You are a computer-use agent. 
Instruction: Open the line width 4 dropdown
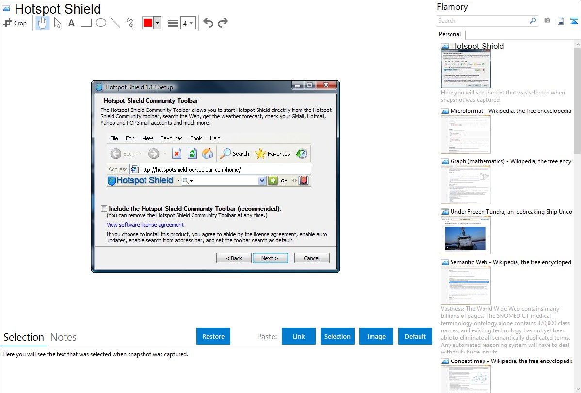188,23
